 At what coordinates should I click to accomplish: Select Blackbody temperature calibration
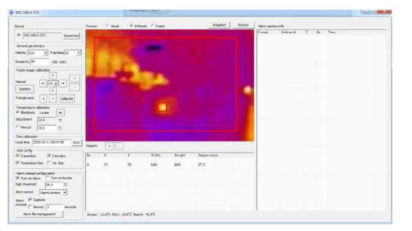tap(18, 112)
